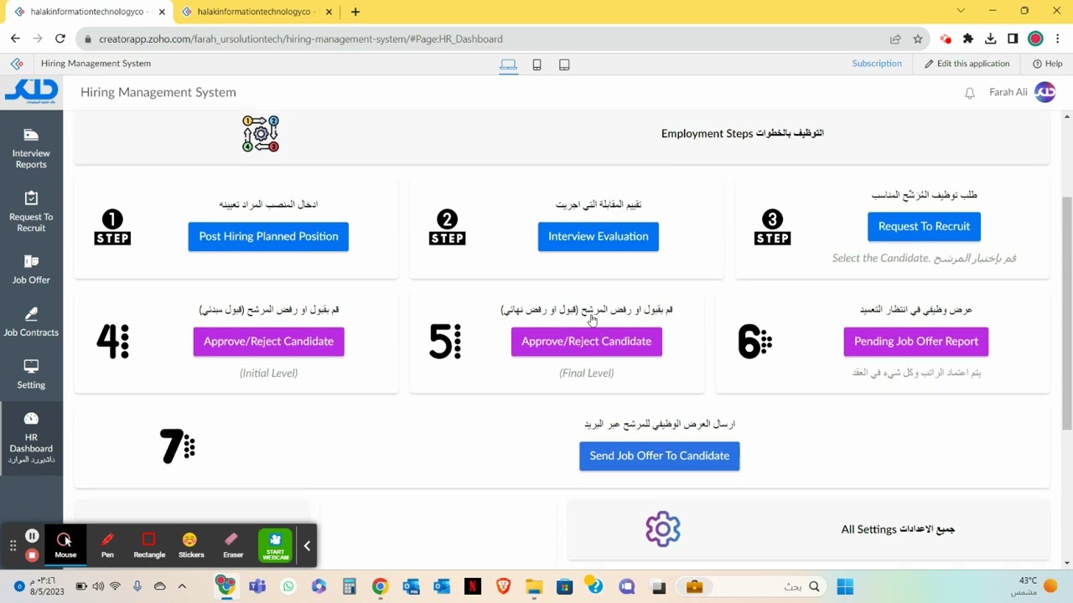Screen dimensions: 1073x603
Task: Stop the screen recording
Action: pyautogui.click(x=32, y=555)
